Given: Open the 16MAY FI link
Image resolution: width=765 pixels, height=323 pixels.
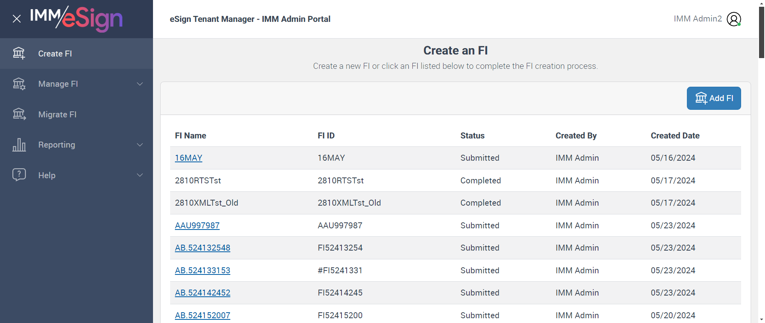Looking at the screenshot, I should pos(188,158).
